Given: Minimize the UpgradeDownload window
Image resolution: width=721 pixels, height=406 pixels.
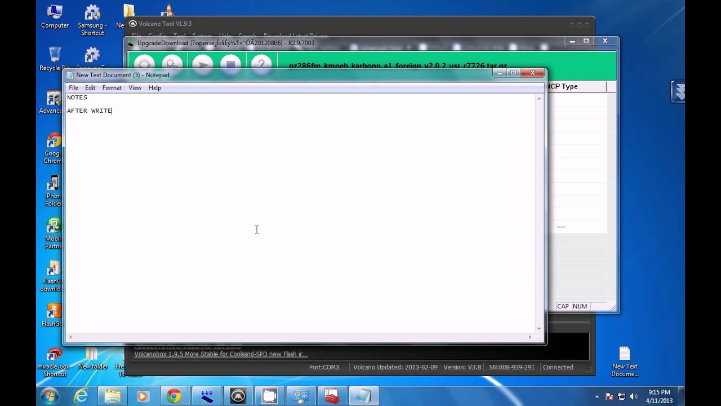Looking at the screenshot, I should point(572,41).
